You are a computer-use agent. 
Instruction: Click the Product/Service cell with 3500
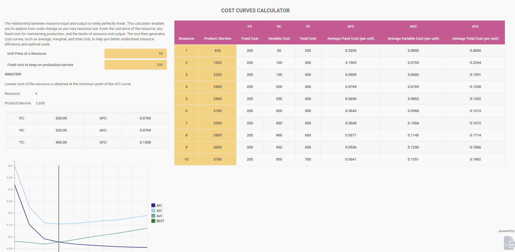coord(218,135)
